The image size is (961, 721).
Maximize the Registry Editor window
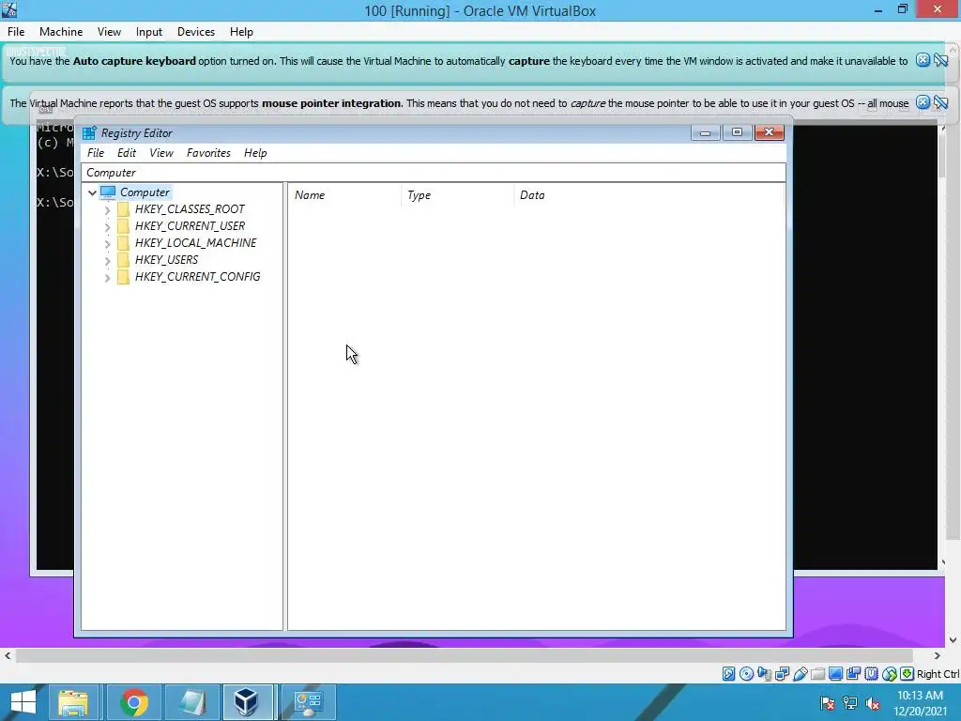point(738,132)
